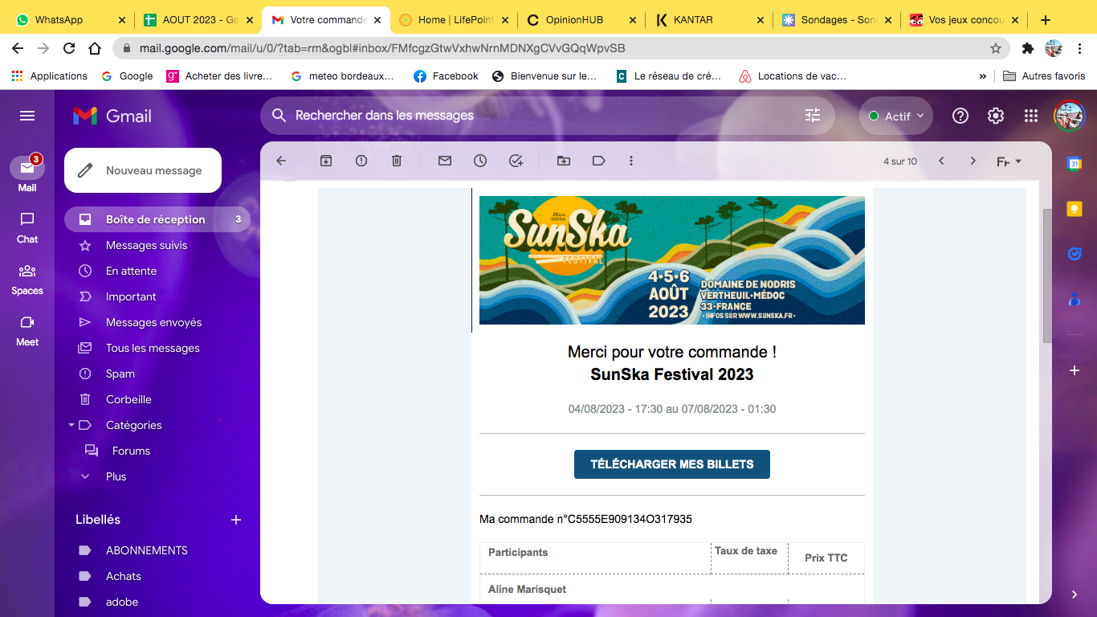Image resolution: width=1097 pixels, height=617 pixels.
Task: Open the Achats label
Action: [157, 576]
